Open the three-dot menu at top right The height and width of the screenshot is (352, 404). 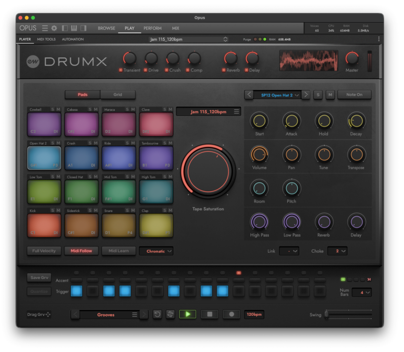(x=378, y=39)
